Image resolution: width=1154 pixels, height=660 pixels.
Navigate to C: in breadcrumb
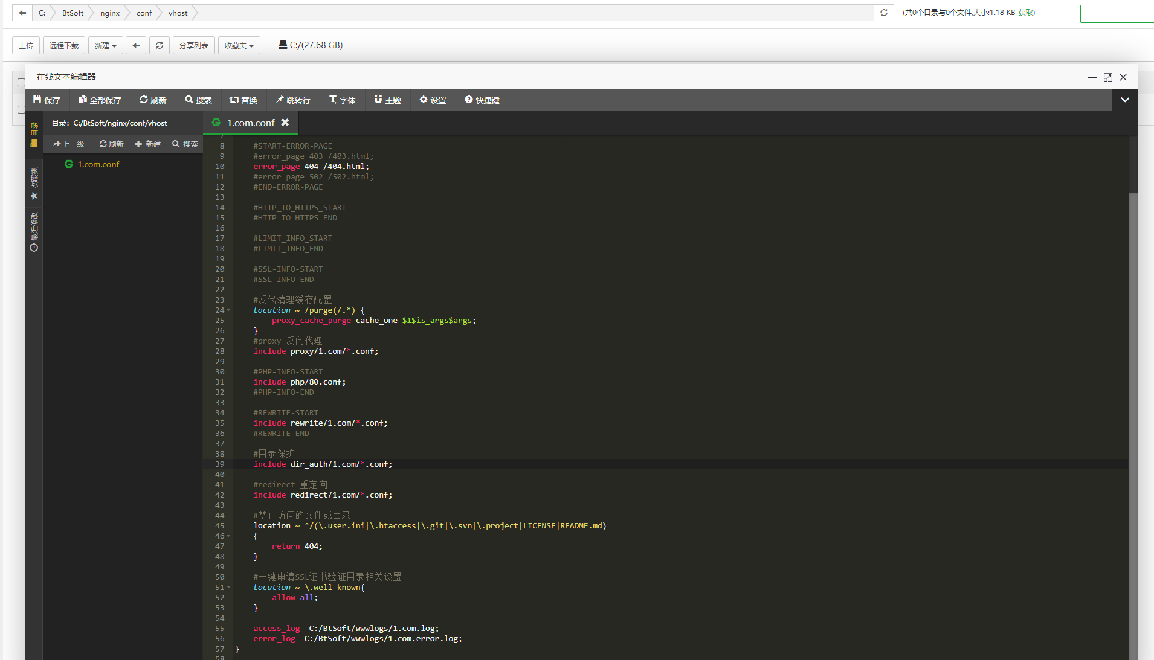click(42, 13)
